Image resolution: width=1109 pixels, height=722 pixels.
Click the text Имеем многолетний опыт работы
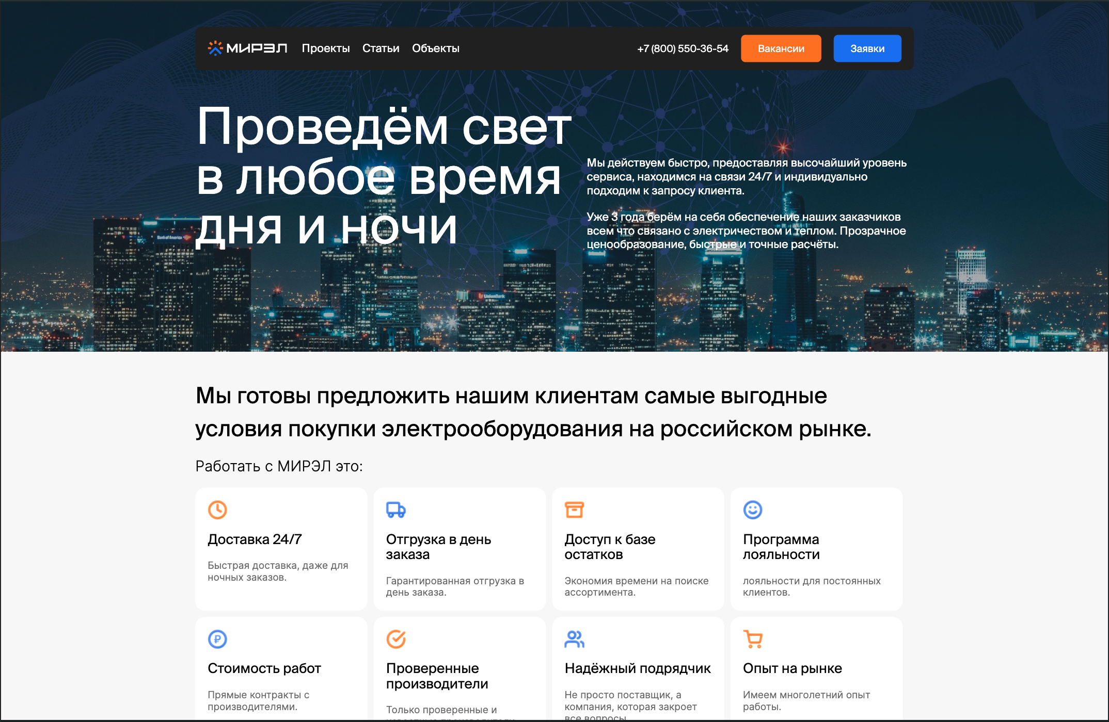tap(806, 701)
